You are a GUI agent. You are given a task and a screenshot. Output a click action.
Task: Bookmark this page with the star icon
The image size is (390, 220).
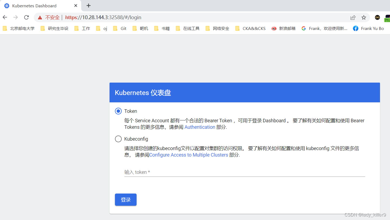(x=364, y=18)
